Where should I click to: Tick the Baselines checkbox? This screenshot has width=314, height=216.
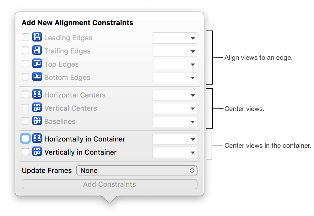pos(25,121)
